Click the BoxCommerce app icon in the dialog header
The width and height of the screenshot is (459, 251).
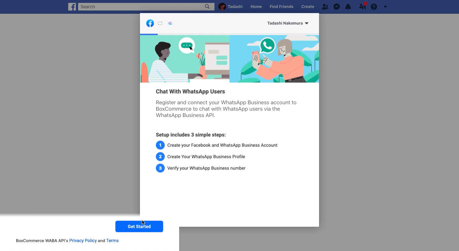tap(170, 23)
